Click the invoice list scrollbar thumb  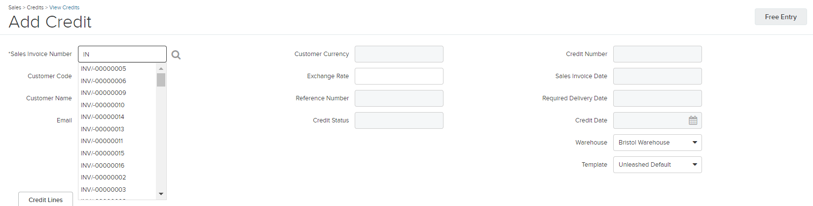tap(161, 80)
